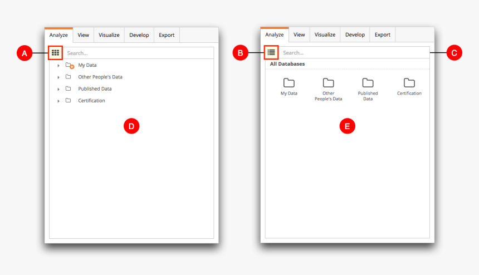Switch to the View tab in left panel

tap(84, 35)
